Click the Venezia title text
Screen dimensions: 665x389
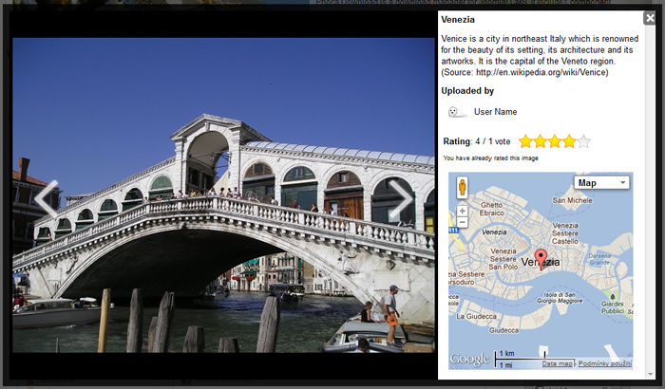tap(458, 20)
